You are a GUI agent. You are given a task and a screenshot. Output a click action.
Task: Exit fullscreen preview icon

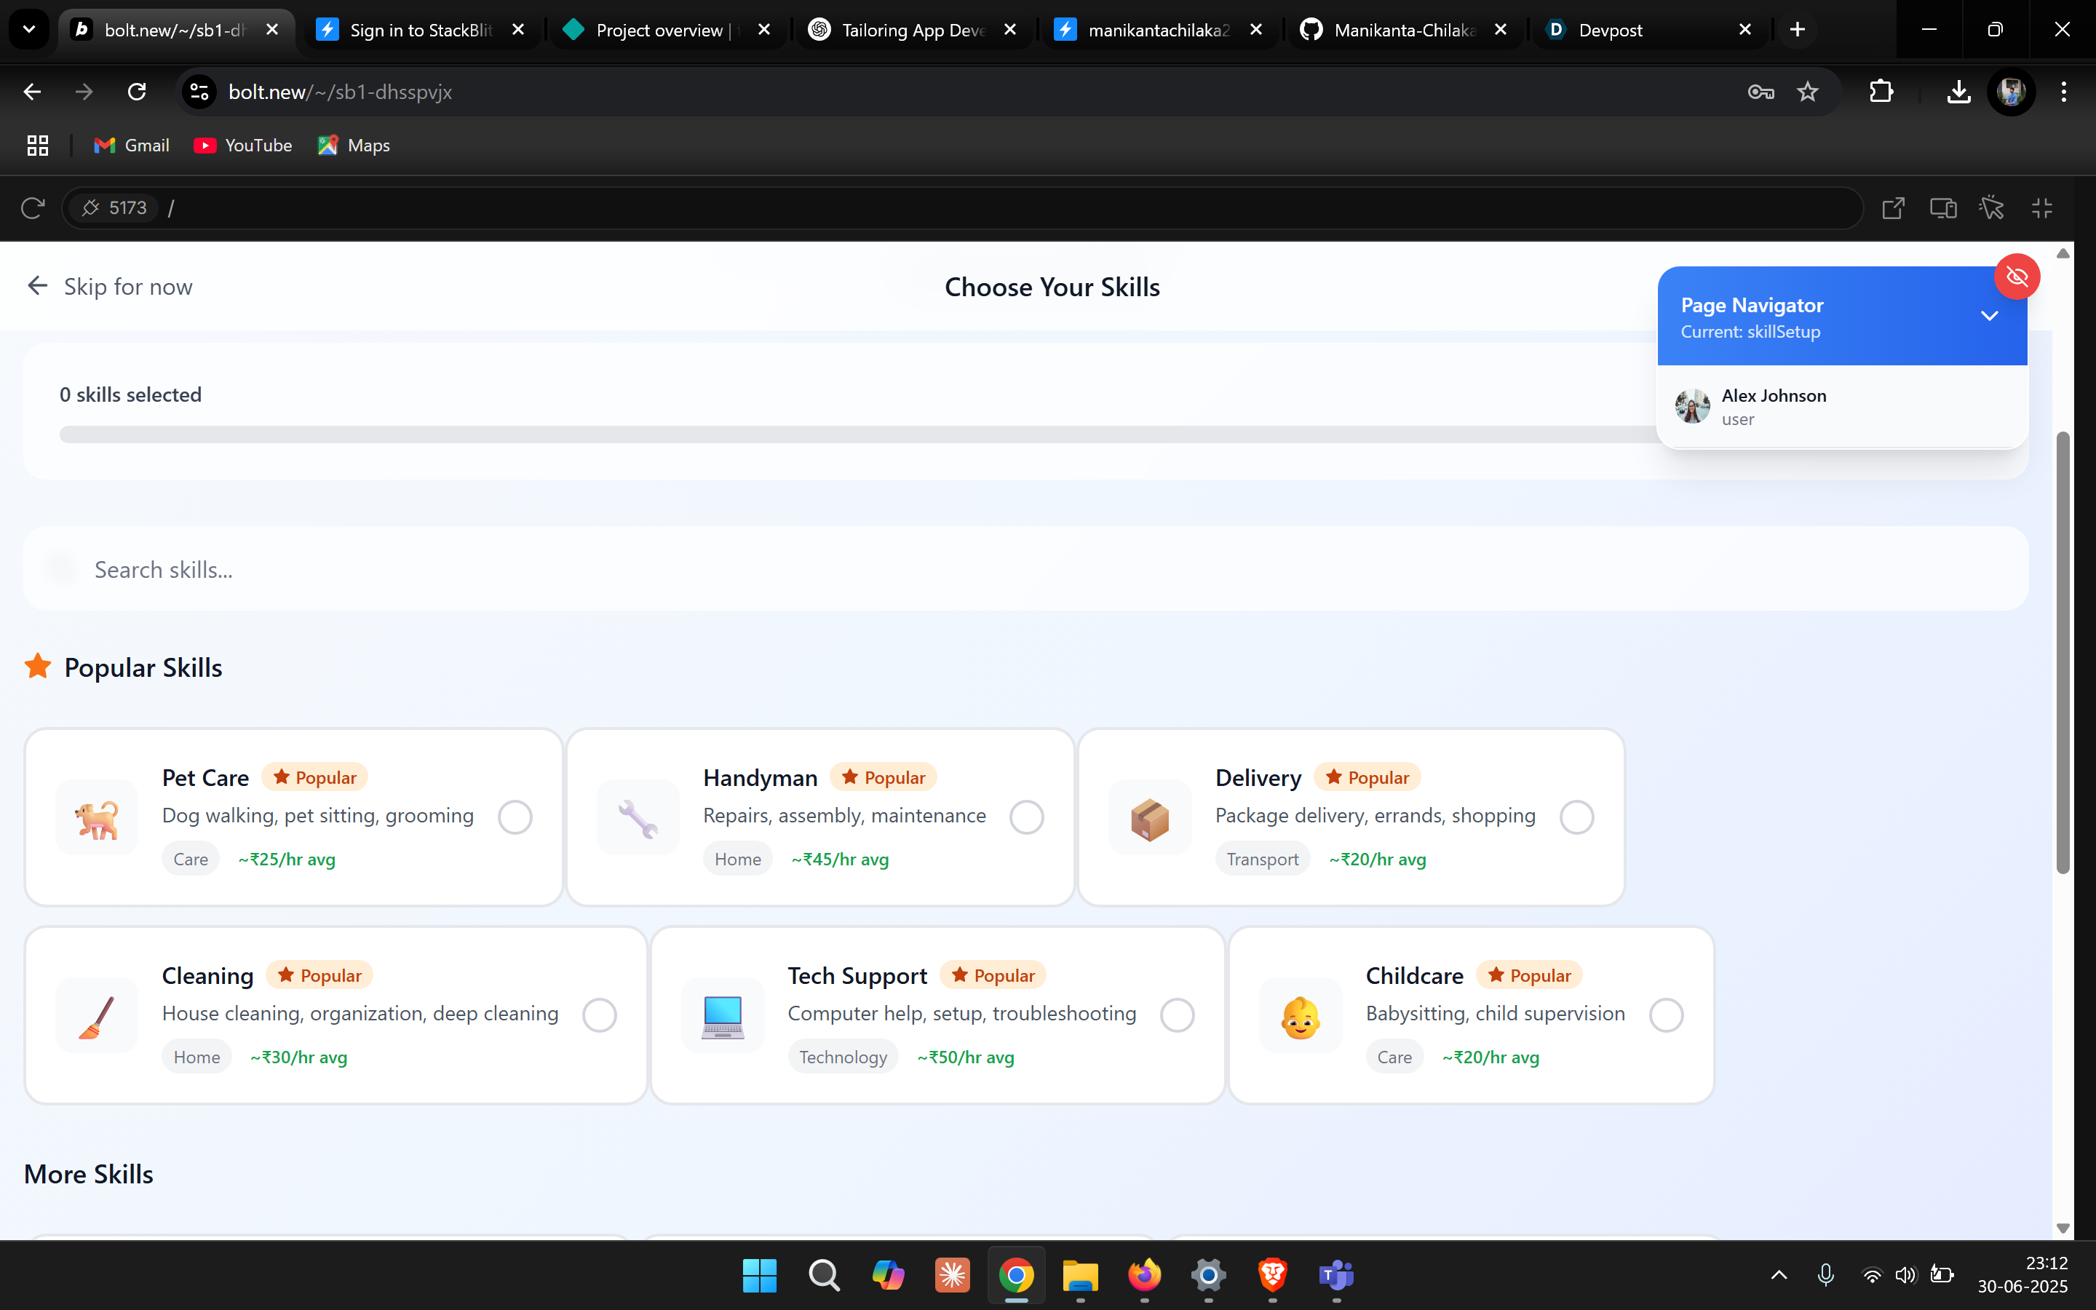[2042, 208]
